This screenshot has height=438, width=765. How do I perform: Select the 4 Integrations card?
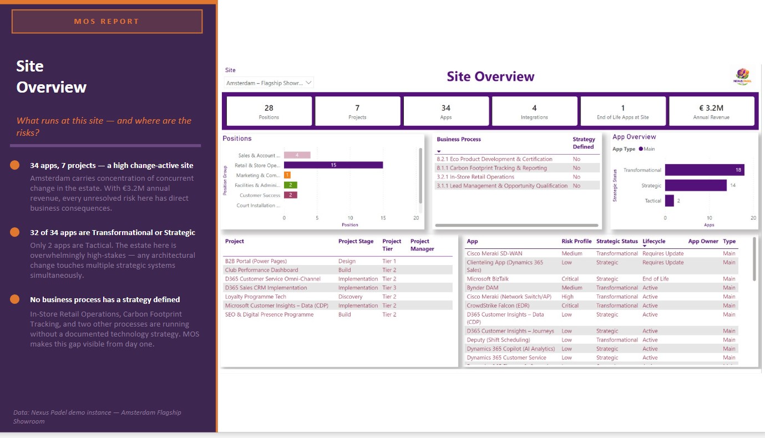[534, 111]
